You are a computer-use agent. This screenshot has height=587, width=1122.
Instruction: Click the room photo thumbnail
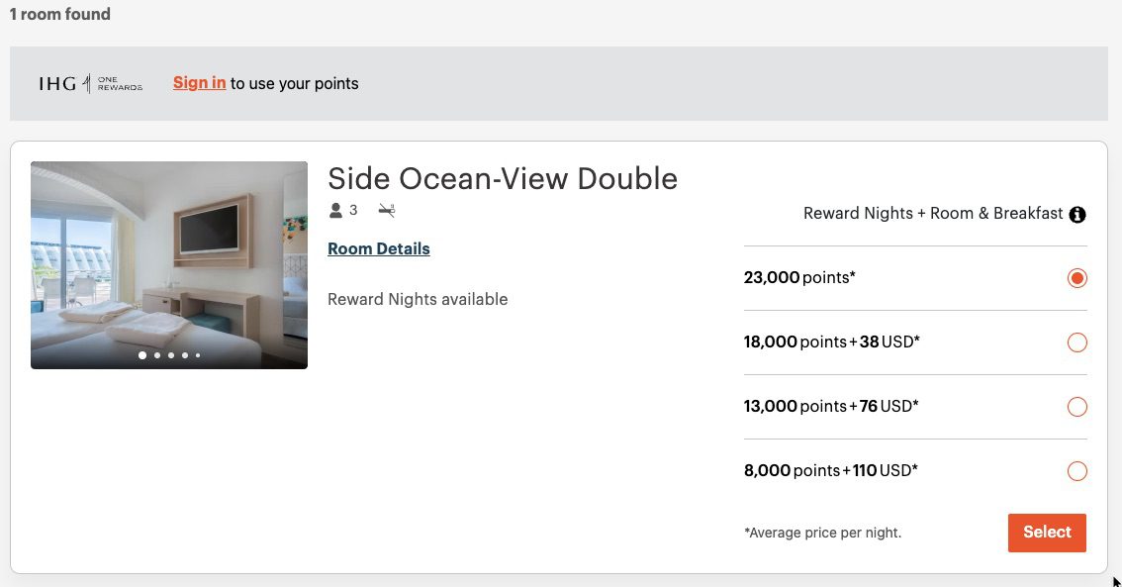click(x=168, y=264)
